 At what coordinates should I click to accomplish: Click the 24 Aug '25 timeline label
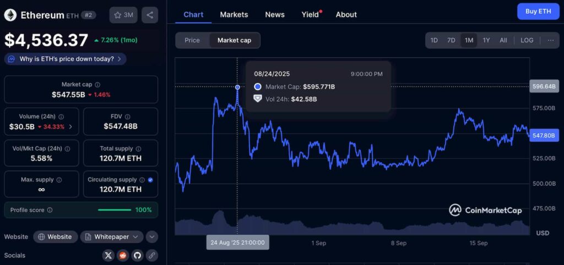237,242
